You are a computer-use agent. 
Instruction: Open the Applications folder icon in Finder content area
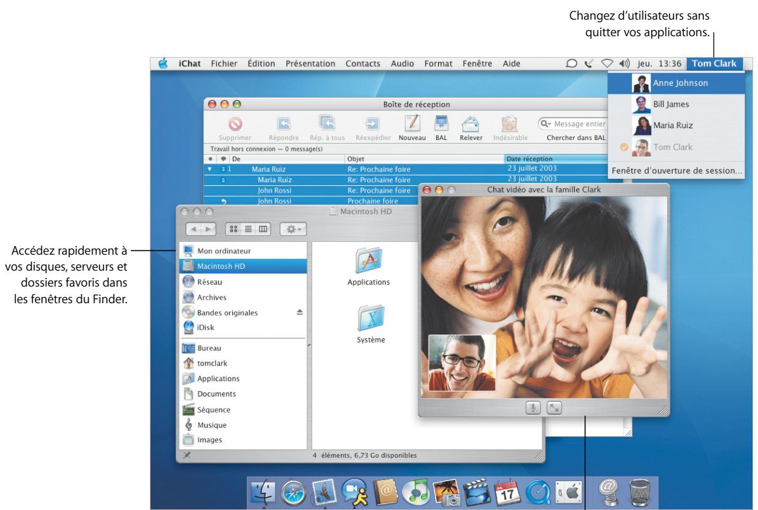click(369, 261)
